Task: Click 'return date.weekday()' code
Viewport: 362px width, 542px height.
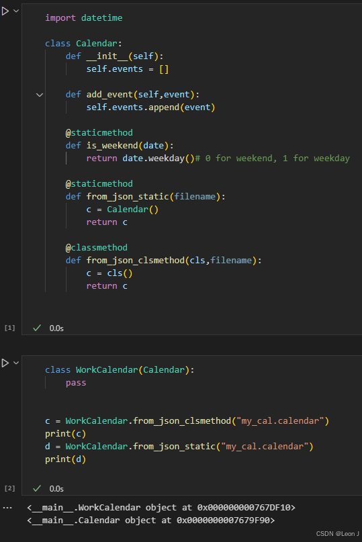Action: pos(141,159)
